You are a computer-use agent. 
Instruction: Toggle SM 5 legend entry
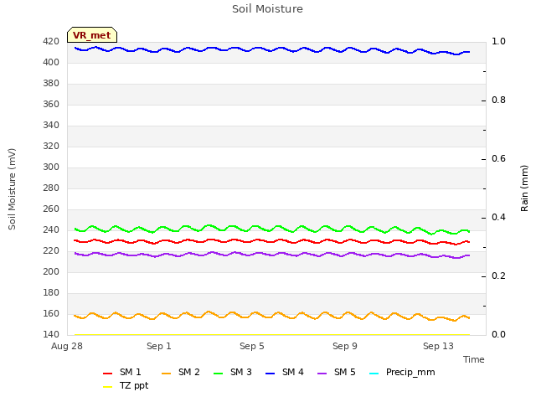(337, 372)
